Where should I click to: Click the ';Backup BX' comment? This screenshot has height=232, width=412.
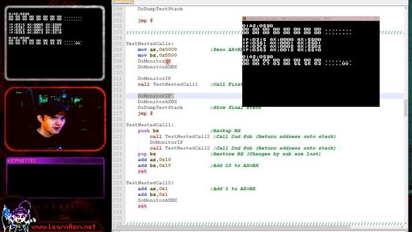225,131
